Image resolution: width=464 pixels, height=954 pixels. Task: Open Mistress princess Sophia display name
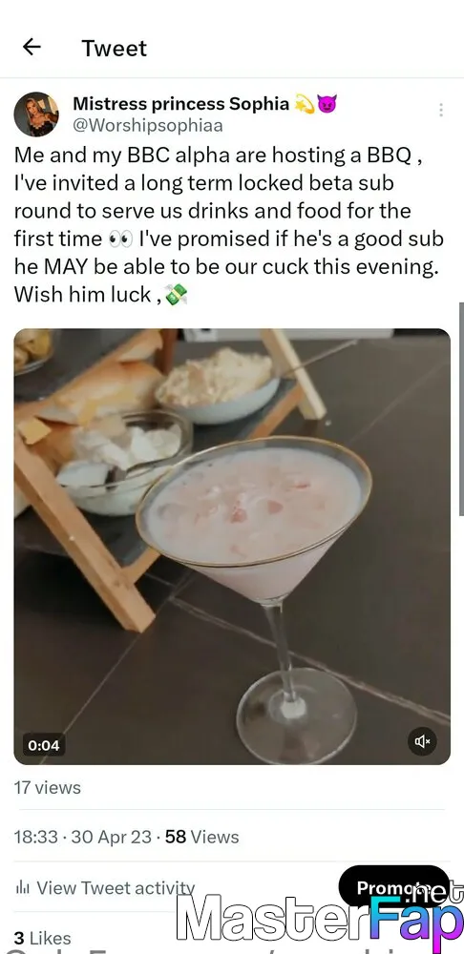click(x=180, y=104)
